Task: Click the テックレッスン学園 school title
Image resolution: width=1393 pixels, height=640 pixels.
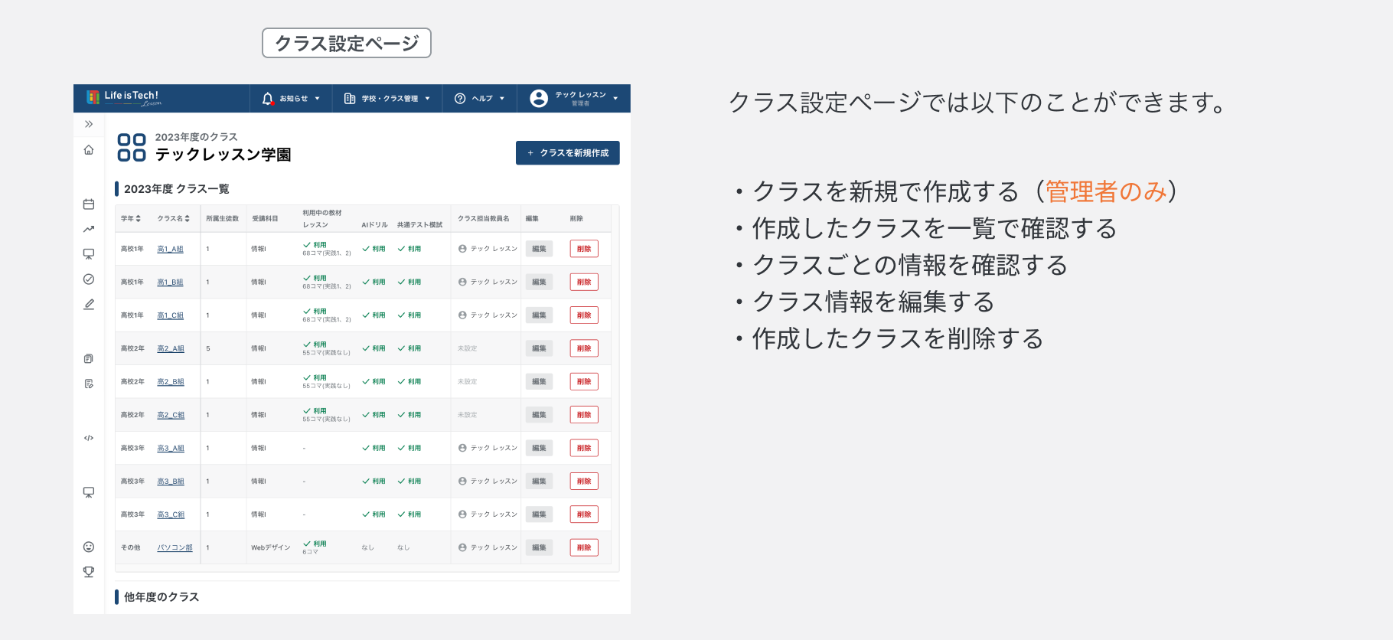Action: point(223,155)
